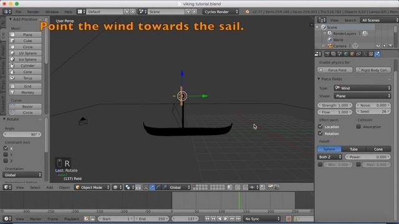The width and height of the screenshot is (399, 224).
Task: Remove Force Field physics button
Action: (x=335, y=70)
